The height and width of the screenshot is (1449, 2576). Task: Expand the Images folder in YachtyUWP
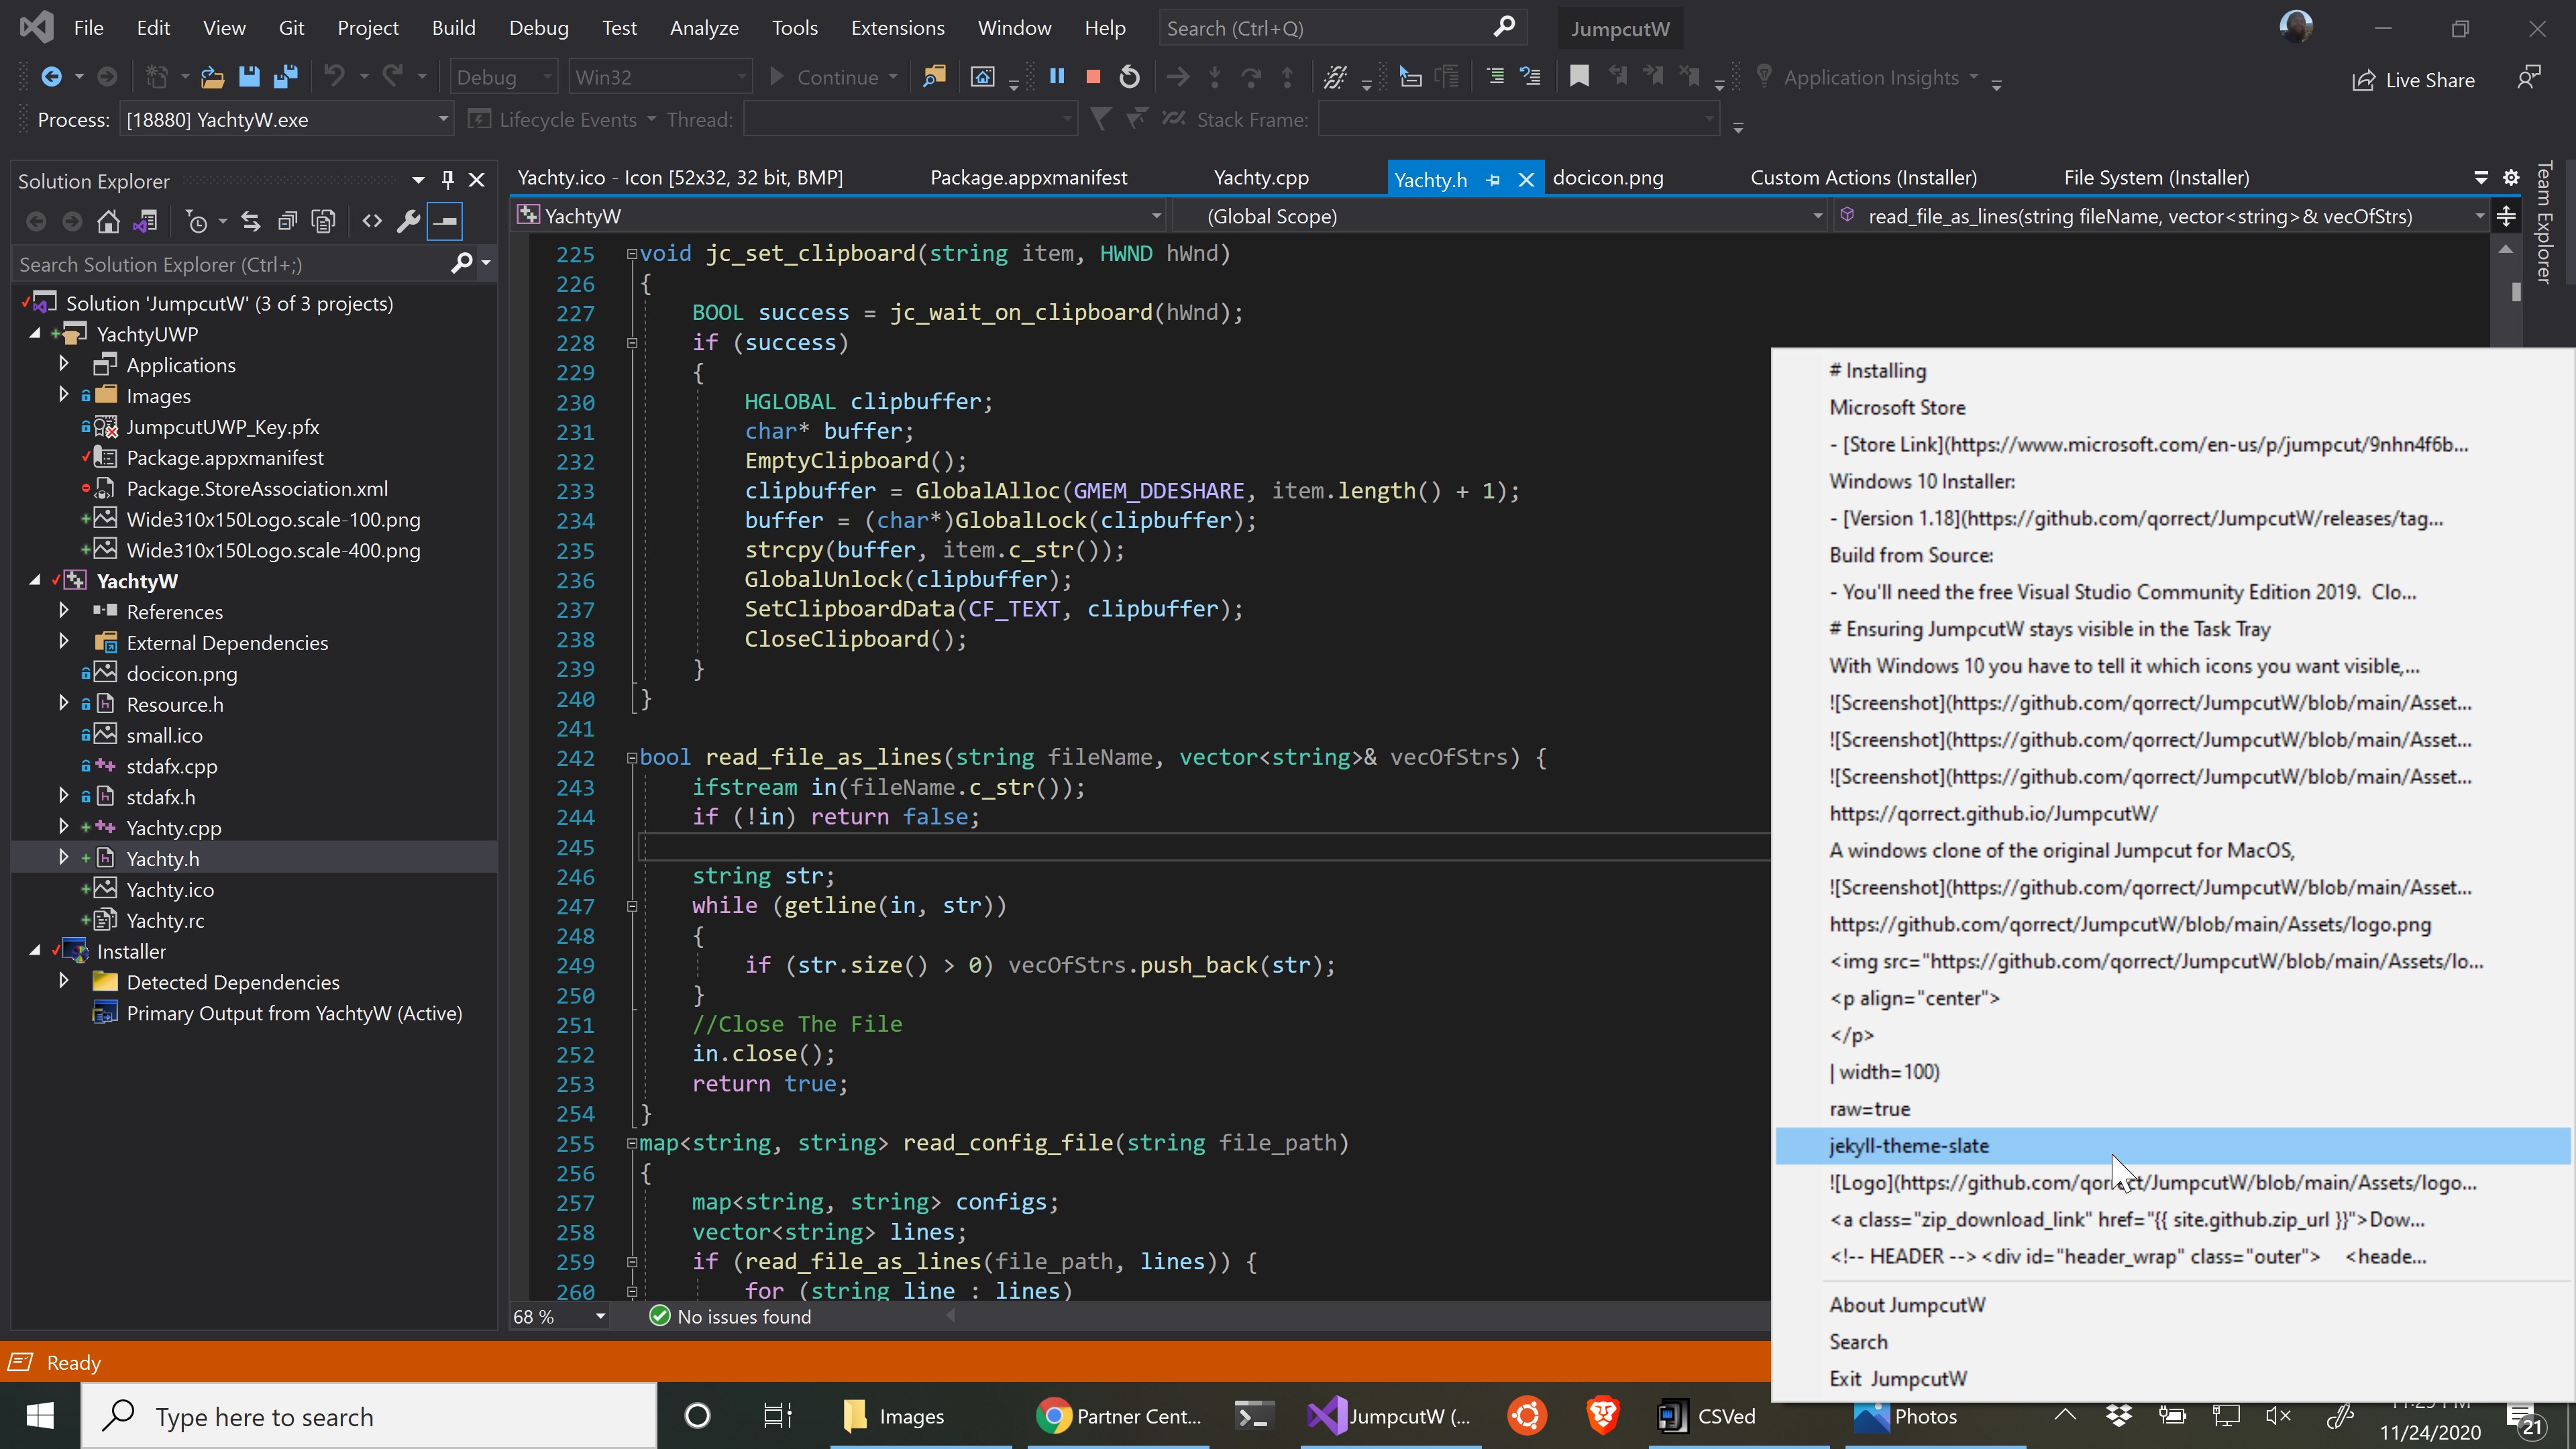pyautogui.click(x=64, y=395)
